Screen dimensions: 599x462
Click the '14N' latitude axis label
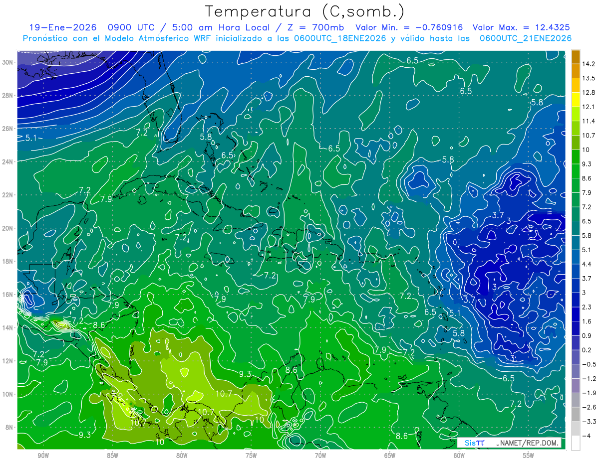[x=7, y=328]
